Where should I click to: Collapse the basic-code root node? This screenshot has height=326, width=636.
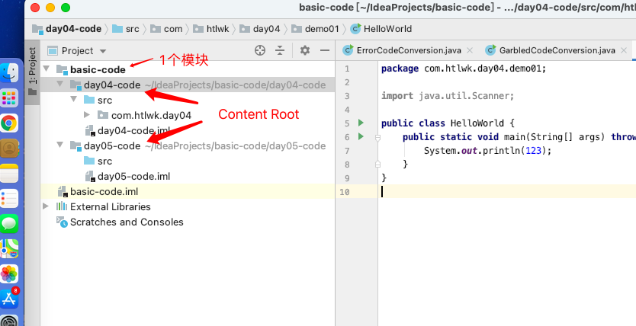(47, 69)
